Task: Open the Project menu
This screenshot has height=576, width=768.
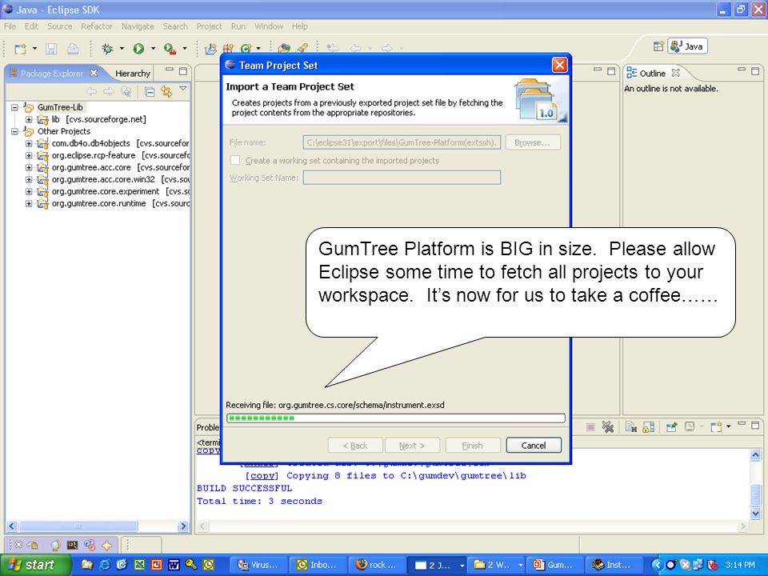Action: pyautogui.click(x=209, y=26)
